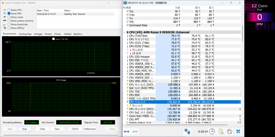Expand the L3 温度 sub-tree
Image resolution: width=275 pixels, height=137 pixels.
pos(127,53)
